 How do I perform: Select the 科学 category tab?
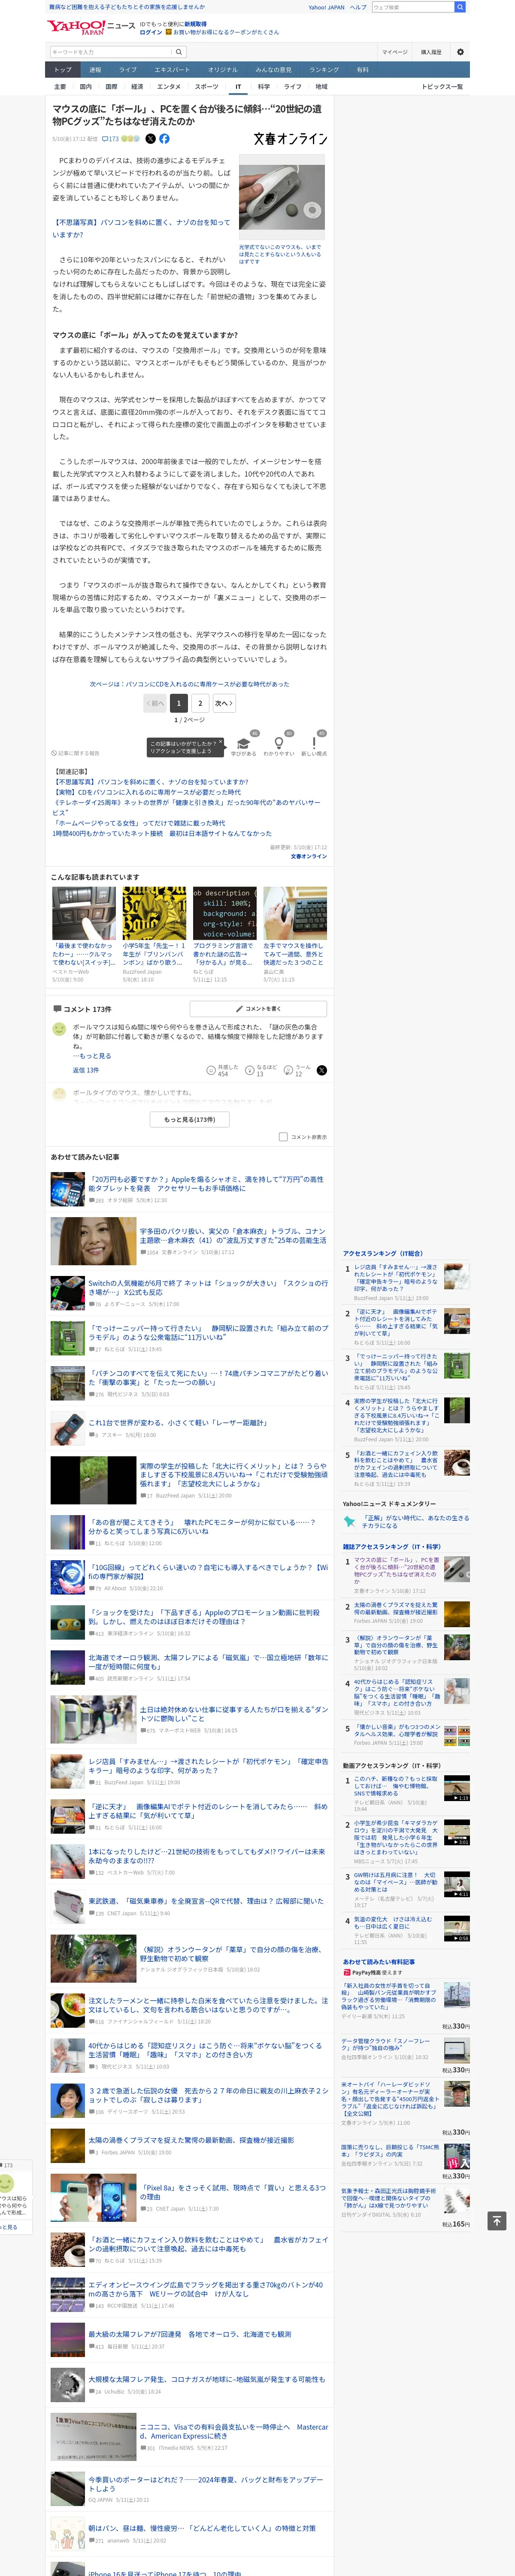264,87
